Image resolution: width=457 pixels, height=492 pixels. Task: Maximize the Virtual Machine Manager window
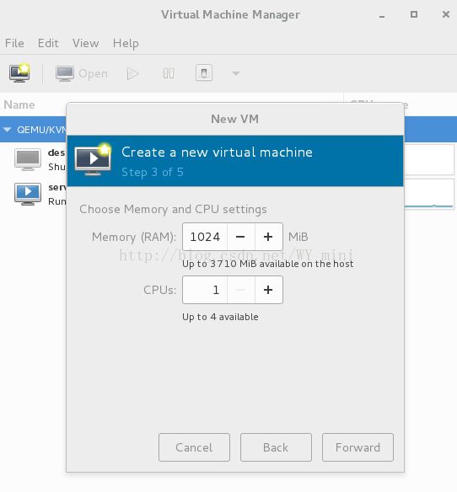tap(414, 14)
